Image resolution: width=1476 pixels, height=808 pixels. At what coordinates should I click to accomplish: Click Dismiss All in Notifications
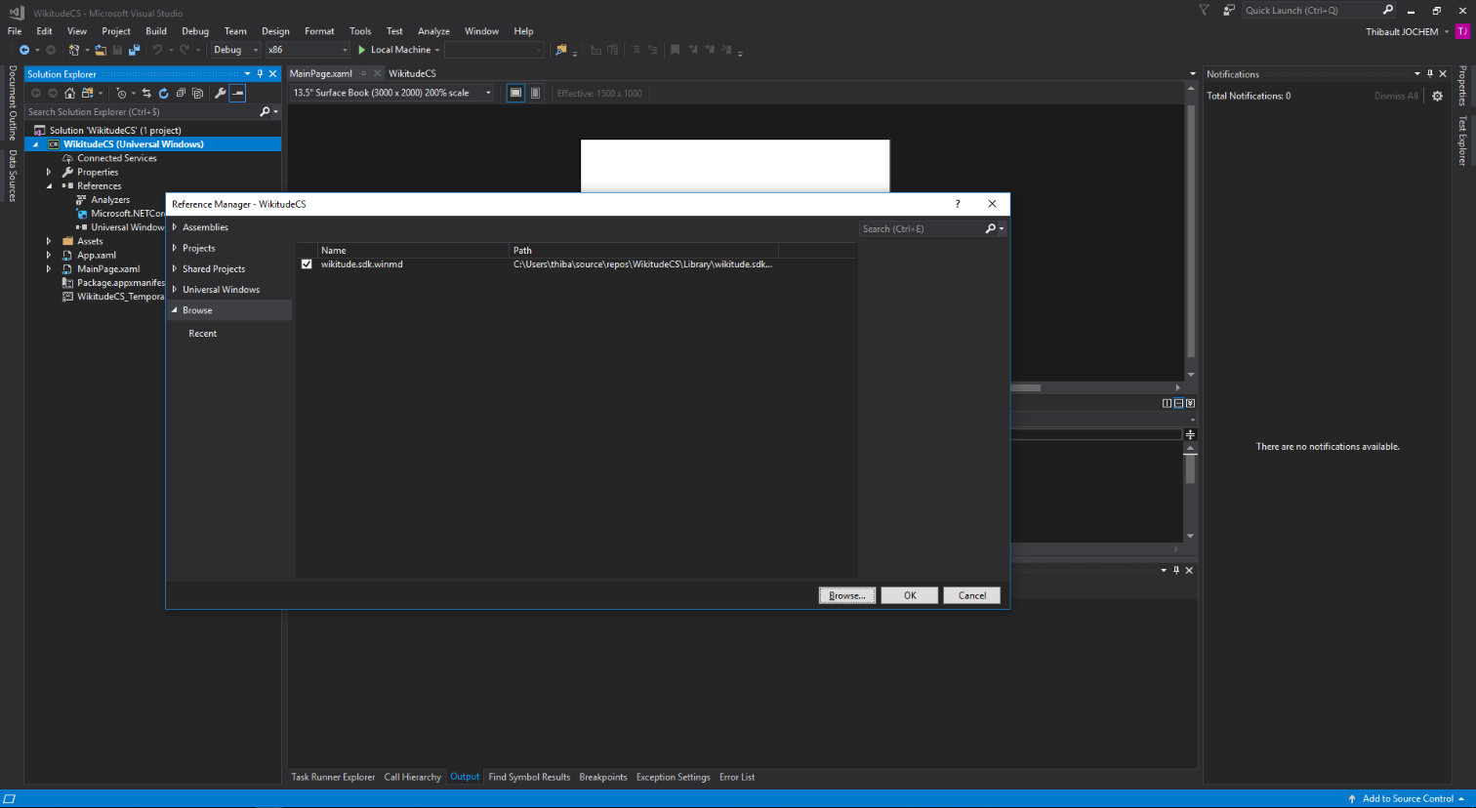click(1396, 96)
